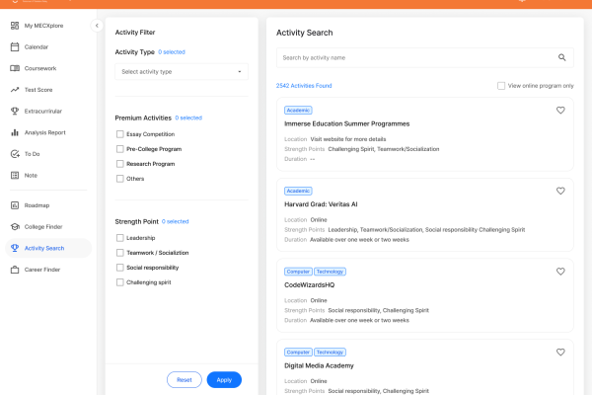Favorite Harvard Grad: Veritas AI heart
This screenshot has width=592, height=395.
pos(560,191)
